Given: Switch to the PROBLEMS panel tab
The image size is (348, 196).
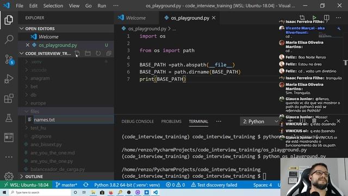Looking at the screenshot, I should (x=171, y=121).
